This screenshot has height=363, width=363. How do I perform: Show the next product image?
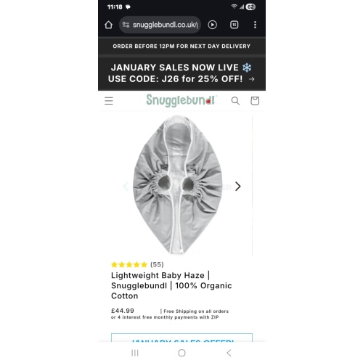[238, 187]
